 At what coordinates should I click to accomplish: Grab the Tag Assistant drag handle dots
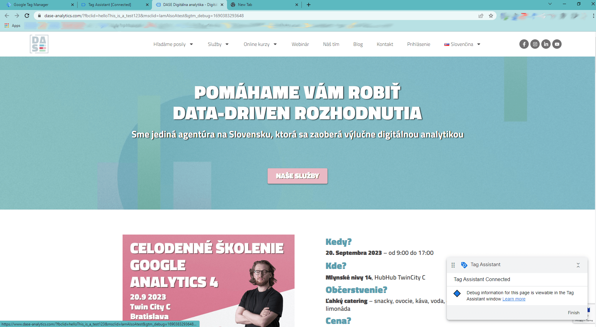453,265
